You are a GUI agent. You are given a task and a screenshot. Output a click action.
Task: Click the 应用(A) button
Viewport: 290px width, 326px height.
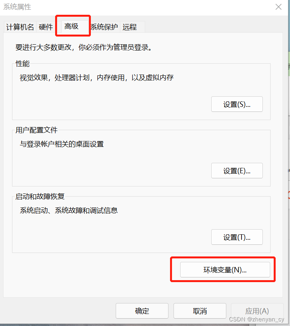point(257,311)
